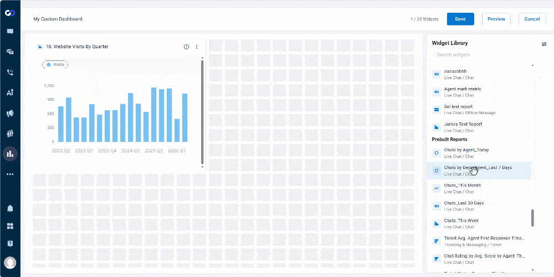
Task: Click the Comm100 logo in the sidebar
Action: point(10,13)
